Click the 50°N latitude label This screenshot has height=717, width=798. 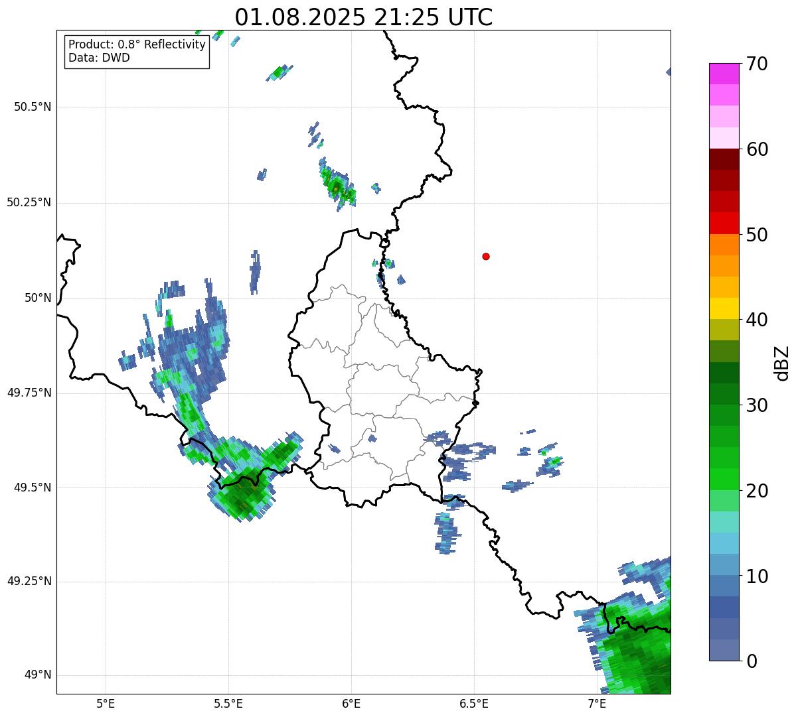pyautogui.click(x=38, y=298)
